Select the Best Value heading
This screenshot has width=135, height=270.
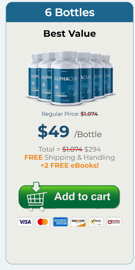(x=70, y=34)
